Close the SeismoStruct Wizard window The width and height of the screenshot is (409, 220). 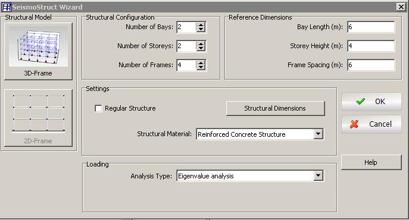click(x=401, y=7)
